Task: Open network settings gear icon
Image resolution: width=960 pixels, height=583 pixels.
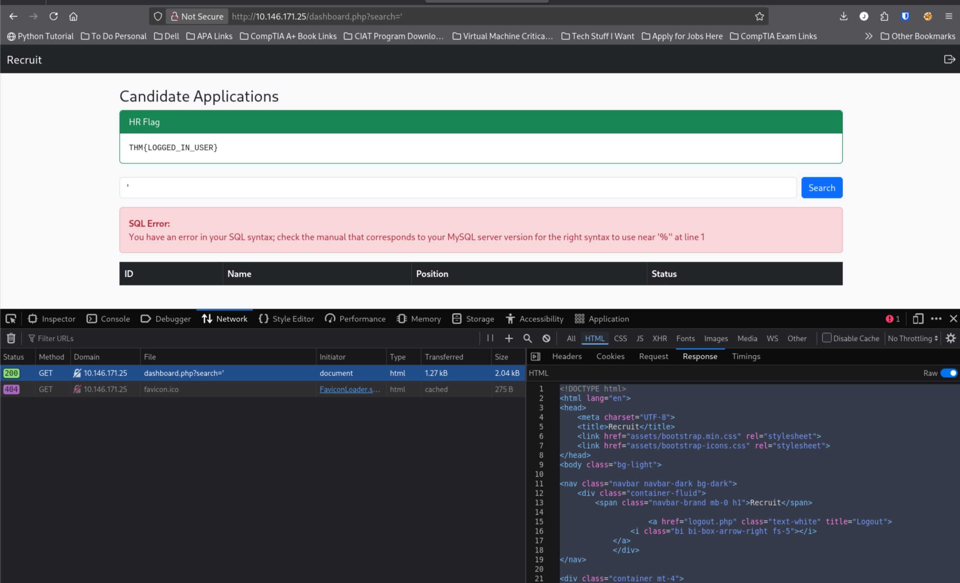Action: (951, 338)
